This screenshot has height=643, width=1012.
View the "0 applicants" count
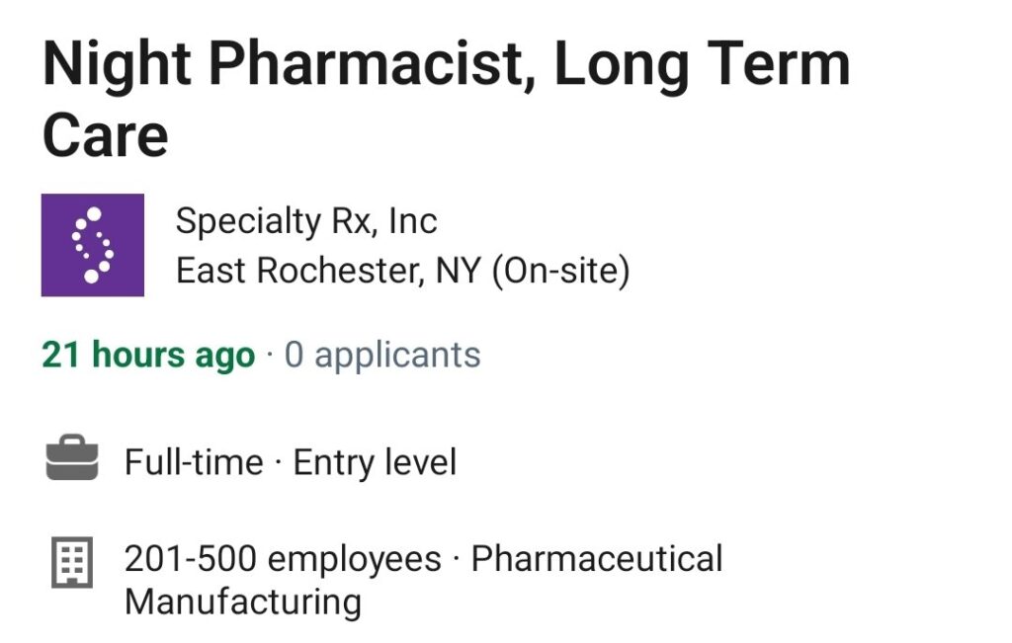pos(382,356)
